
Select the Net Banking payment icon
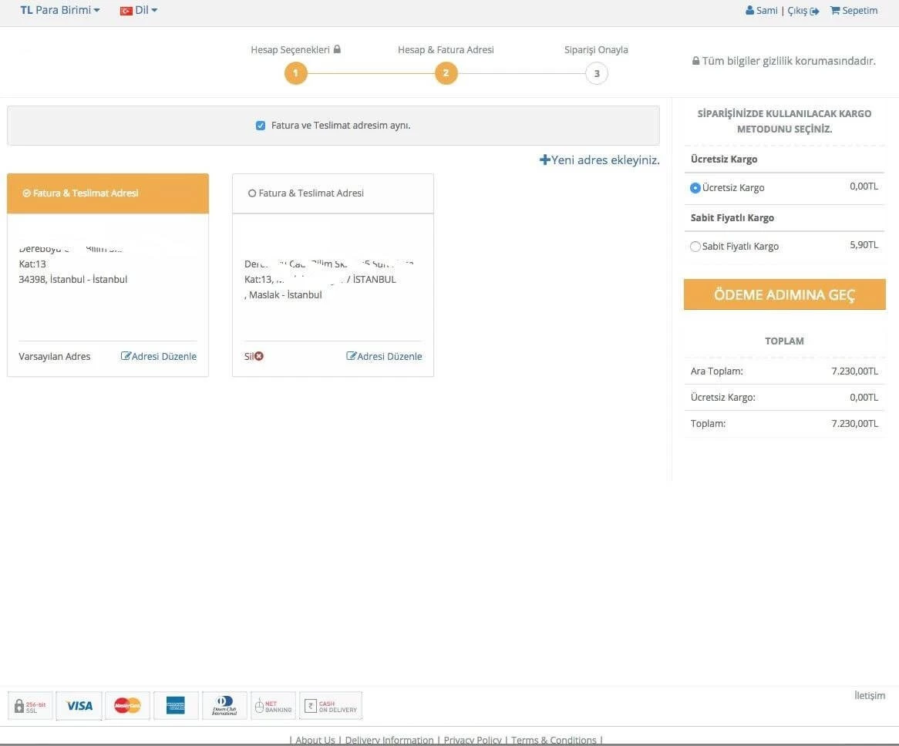(273, 705)
